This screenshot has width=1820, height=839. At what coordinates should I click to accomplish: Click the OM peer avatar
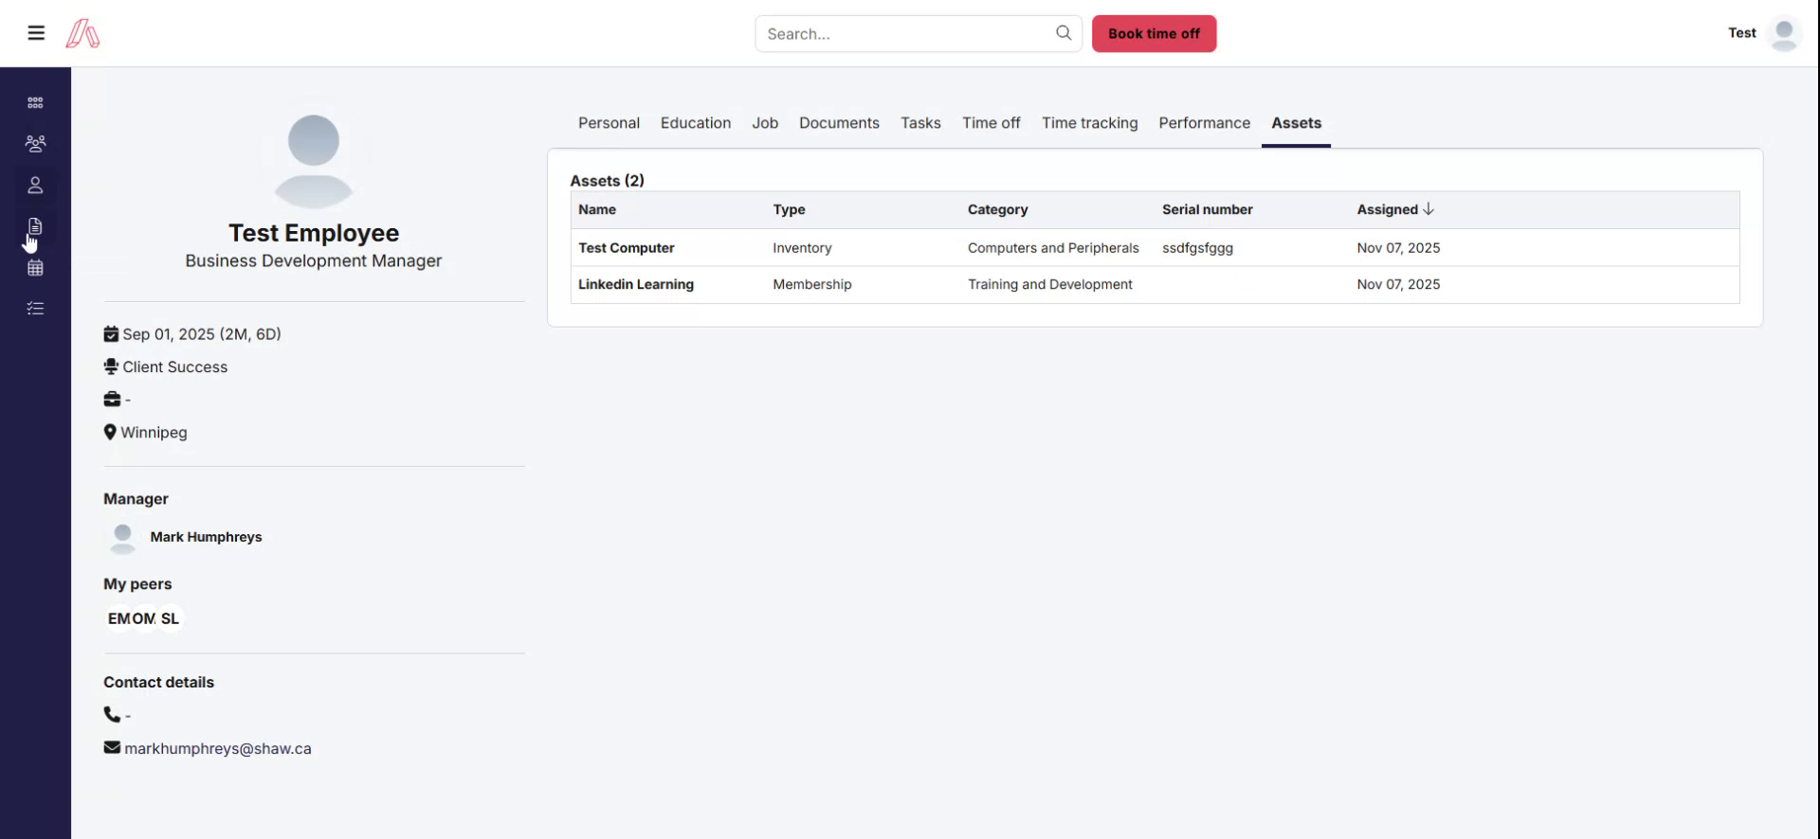(144, 618)
